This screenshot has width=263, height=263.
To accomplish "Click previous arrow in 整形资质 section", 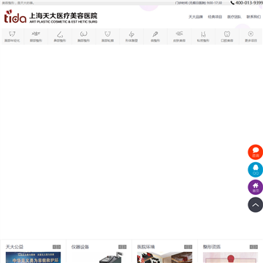I will click(x=251, y=247).
